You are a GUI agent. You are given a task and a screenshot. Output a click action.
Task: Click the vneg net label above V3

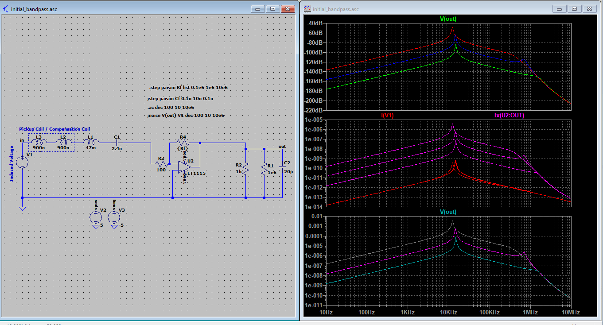pos(114,204)
